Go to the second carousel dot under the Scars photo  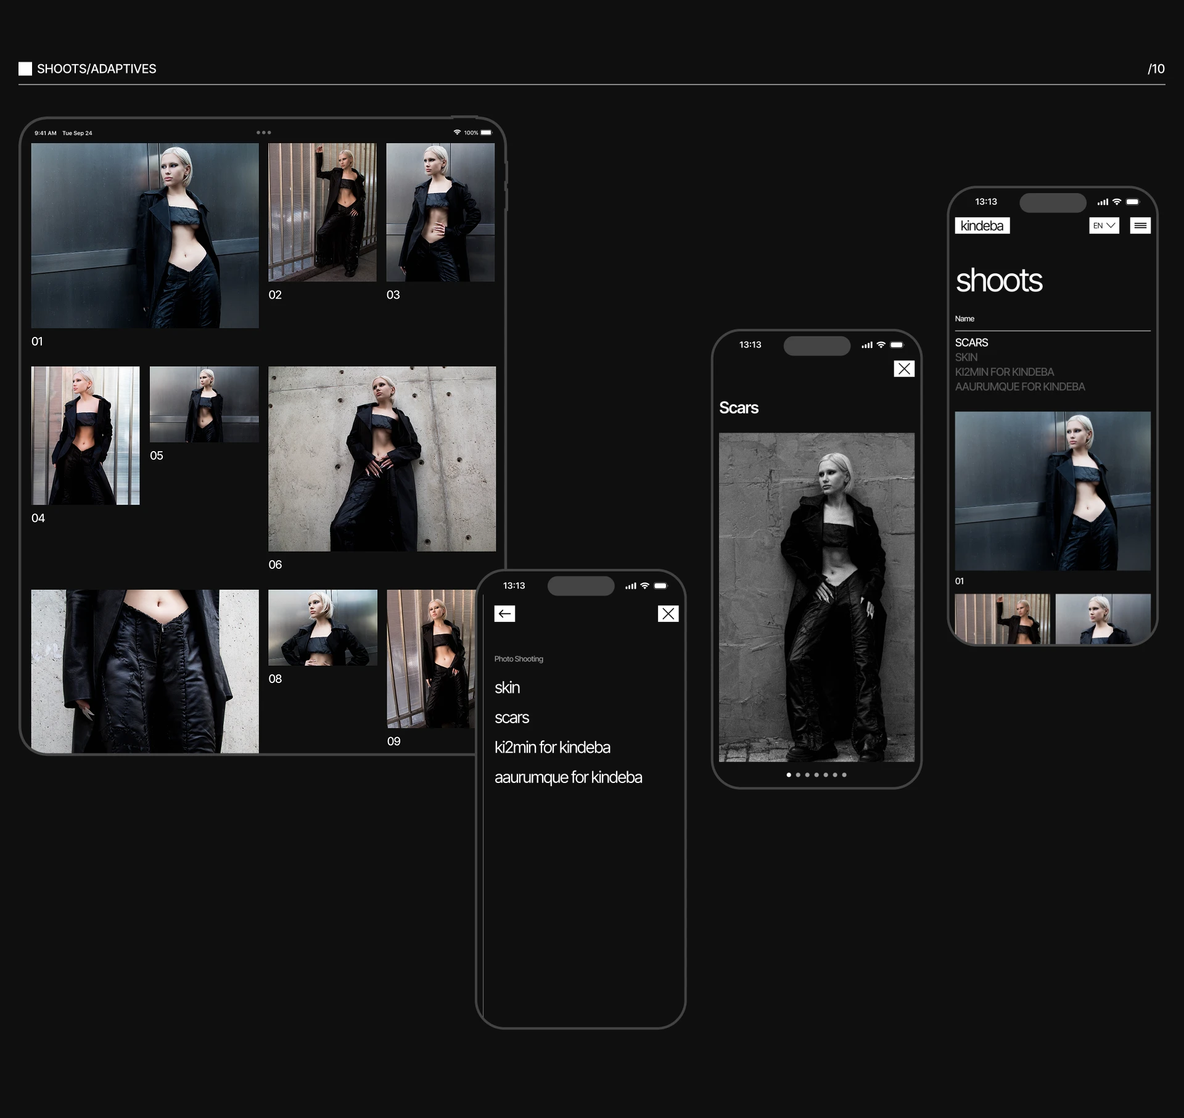point(798,775)
